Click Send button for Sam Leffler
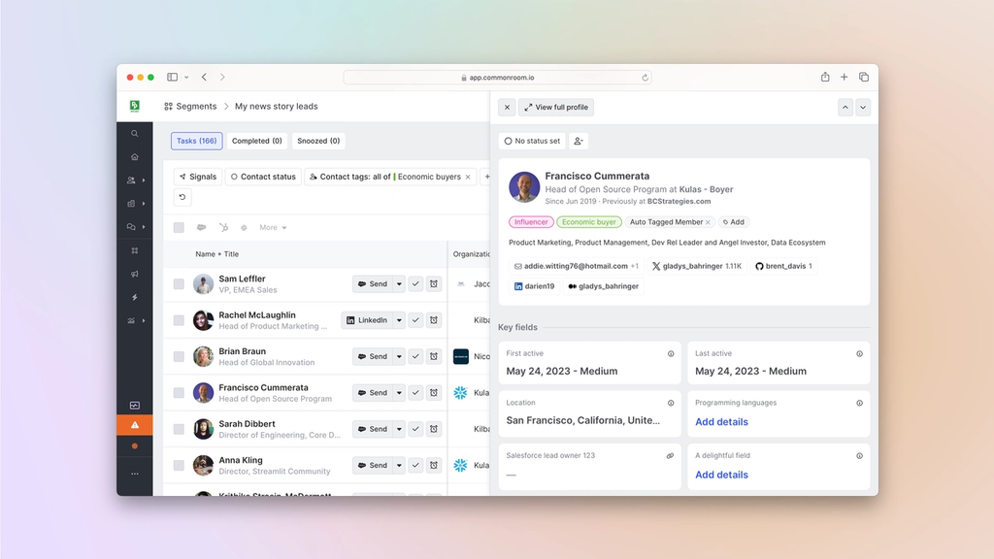The image size is (994, 559). pyautogui.click(x=373, y=284)
